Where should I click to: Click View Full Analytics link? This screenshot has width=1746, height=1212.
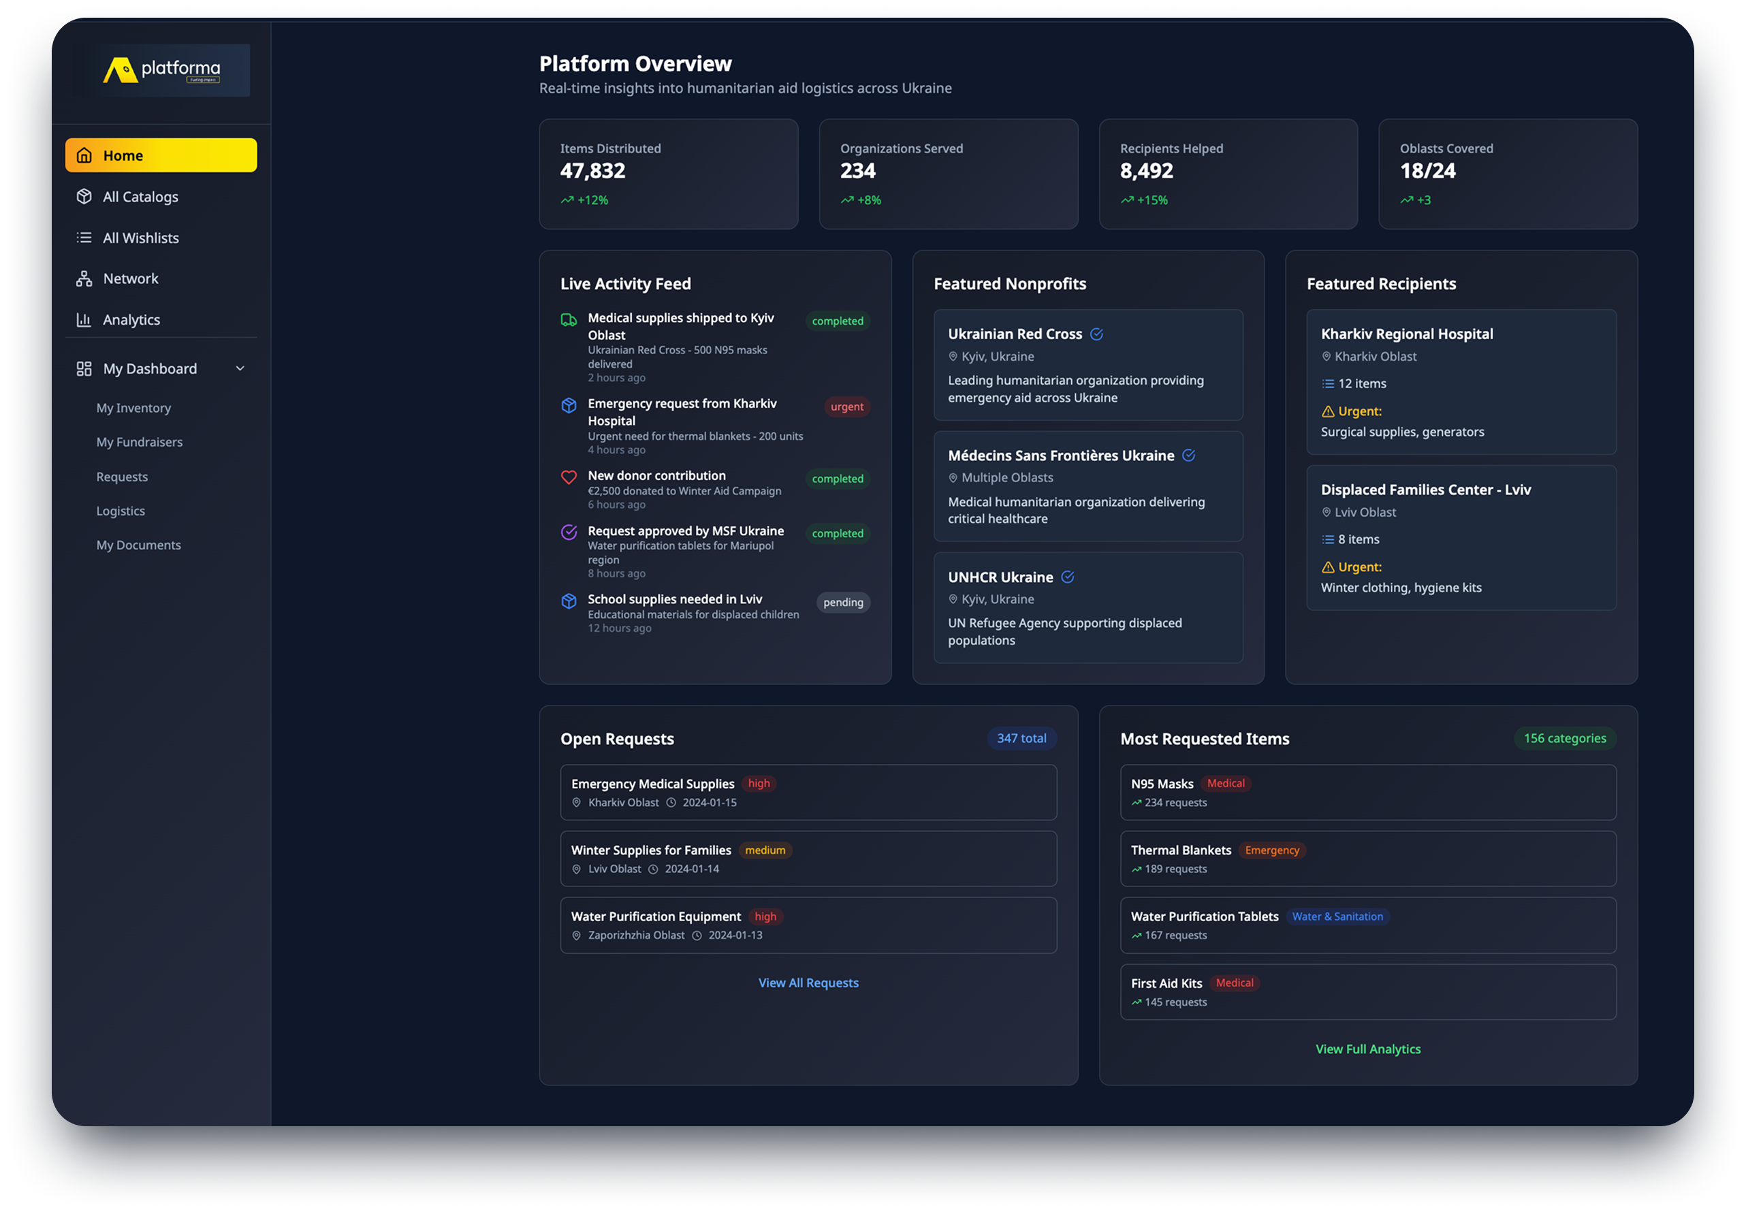click(1367, 1049)
